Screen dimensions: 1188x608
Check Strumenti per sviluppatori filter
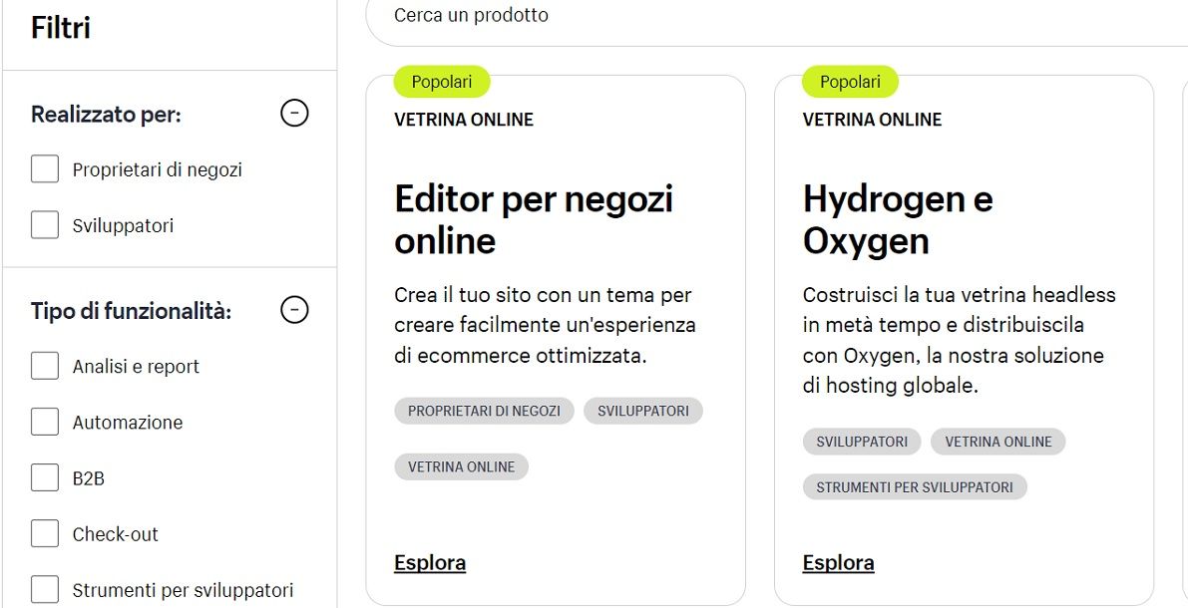[45, 590]
